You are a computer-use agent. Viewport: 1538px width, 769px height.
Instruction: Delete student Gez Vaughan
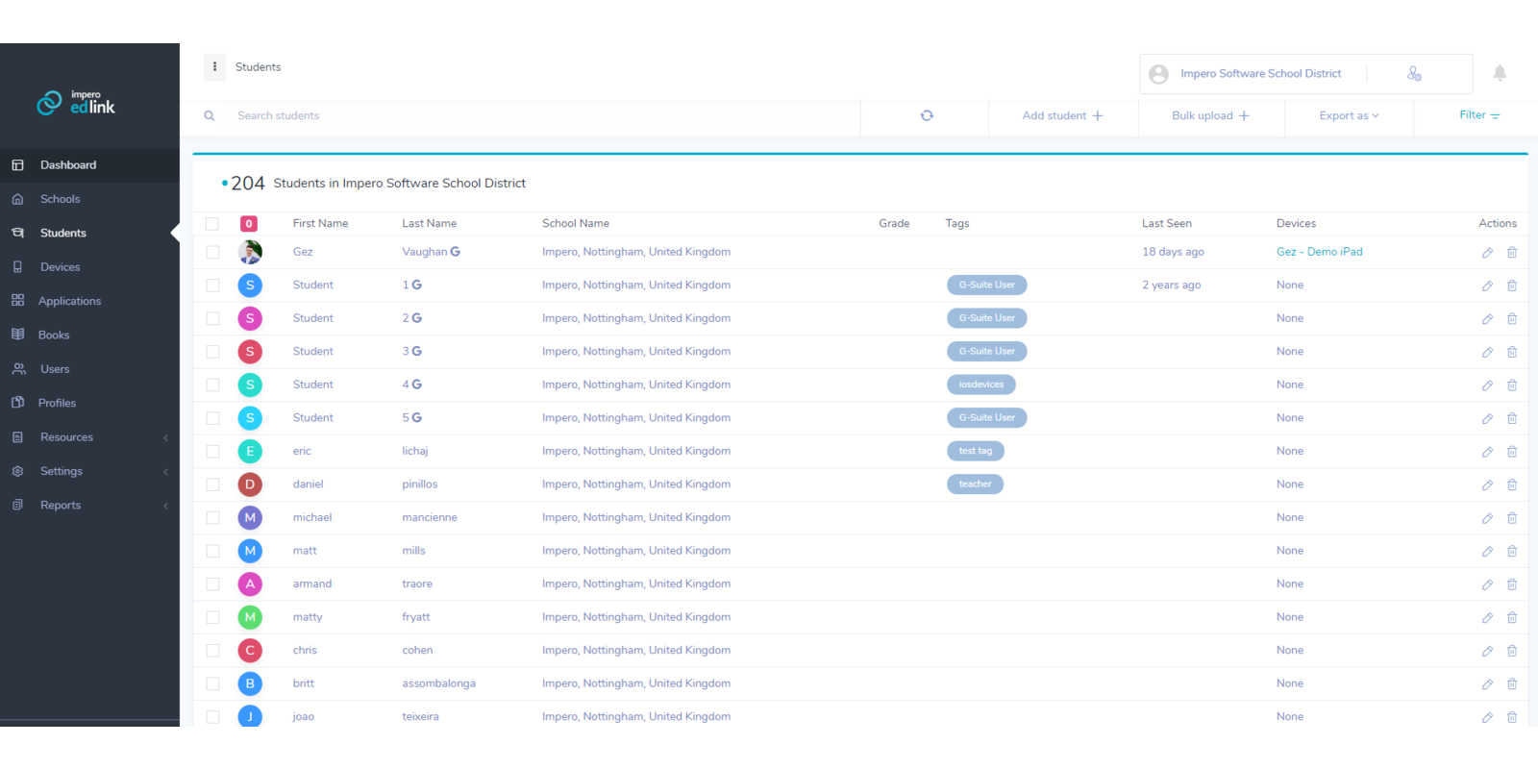tap(1512, 253)
